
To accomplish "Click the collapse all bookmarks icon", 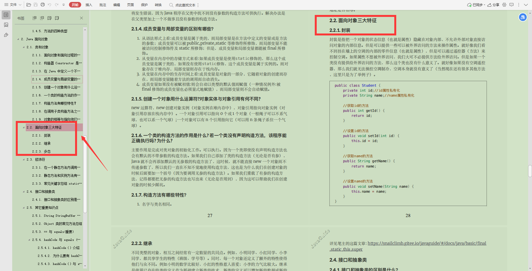I will 42,18.
